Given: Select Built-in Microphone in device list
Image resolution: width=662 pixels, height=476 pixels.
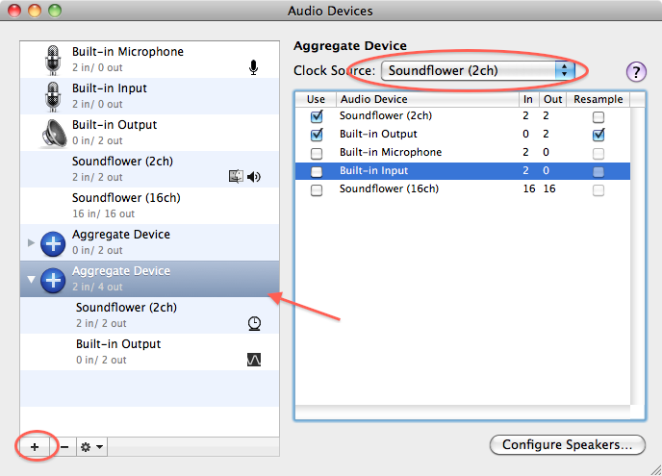Looking at the screenshot, I should click(149, 60).
